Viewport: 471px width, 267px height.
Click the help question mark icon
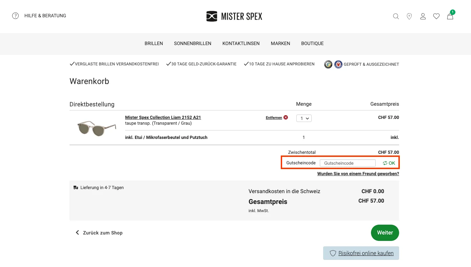click(15, 16)
